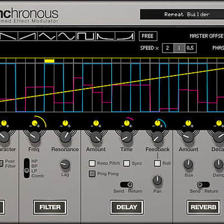Viewport: 224px width, 224px height.
Task: Toggle the DELAY section button
Action: click(127, 207)
